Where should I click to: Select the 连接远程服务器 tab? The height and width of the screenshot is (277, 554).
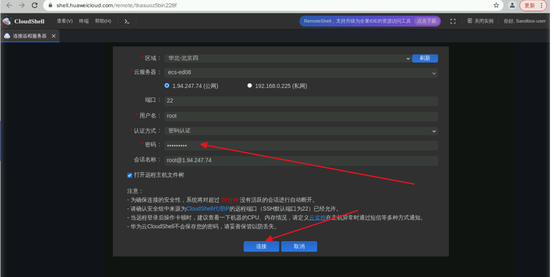click(x=30, y=36)
